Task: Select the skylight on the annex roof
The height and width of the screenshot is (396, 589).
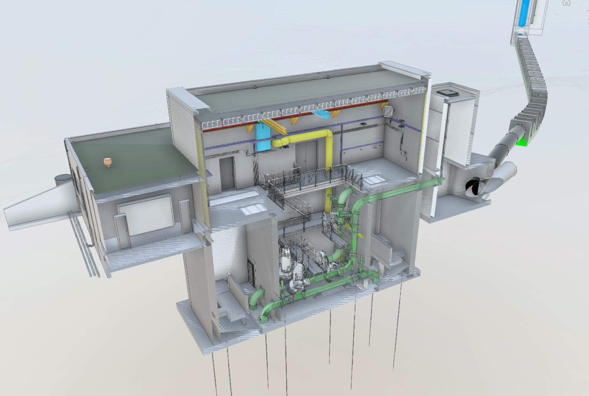Action: pyautogui.click(x=448, y=93)
